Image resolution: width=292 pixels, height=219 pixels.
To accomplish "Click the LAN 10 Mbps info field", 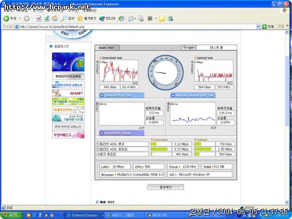I will (115, 166).
